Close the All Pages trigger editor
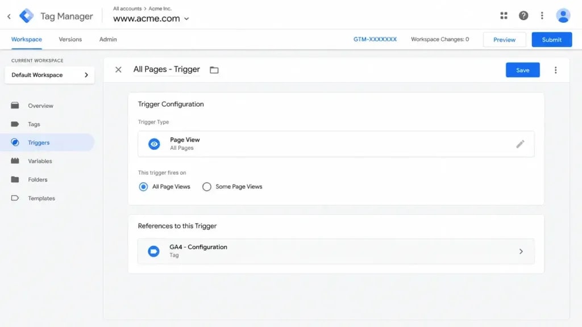 (x=118, y=70)
